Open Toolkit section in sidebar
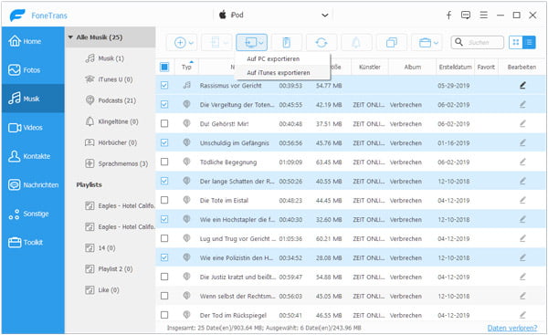 click(x=33, y=243)
